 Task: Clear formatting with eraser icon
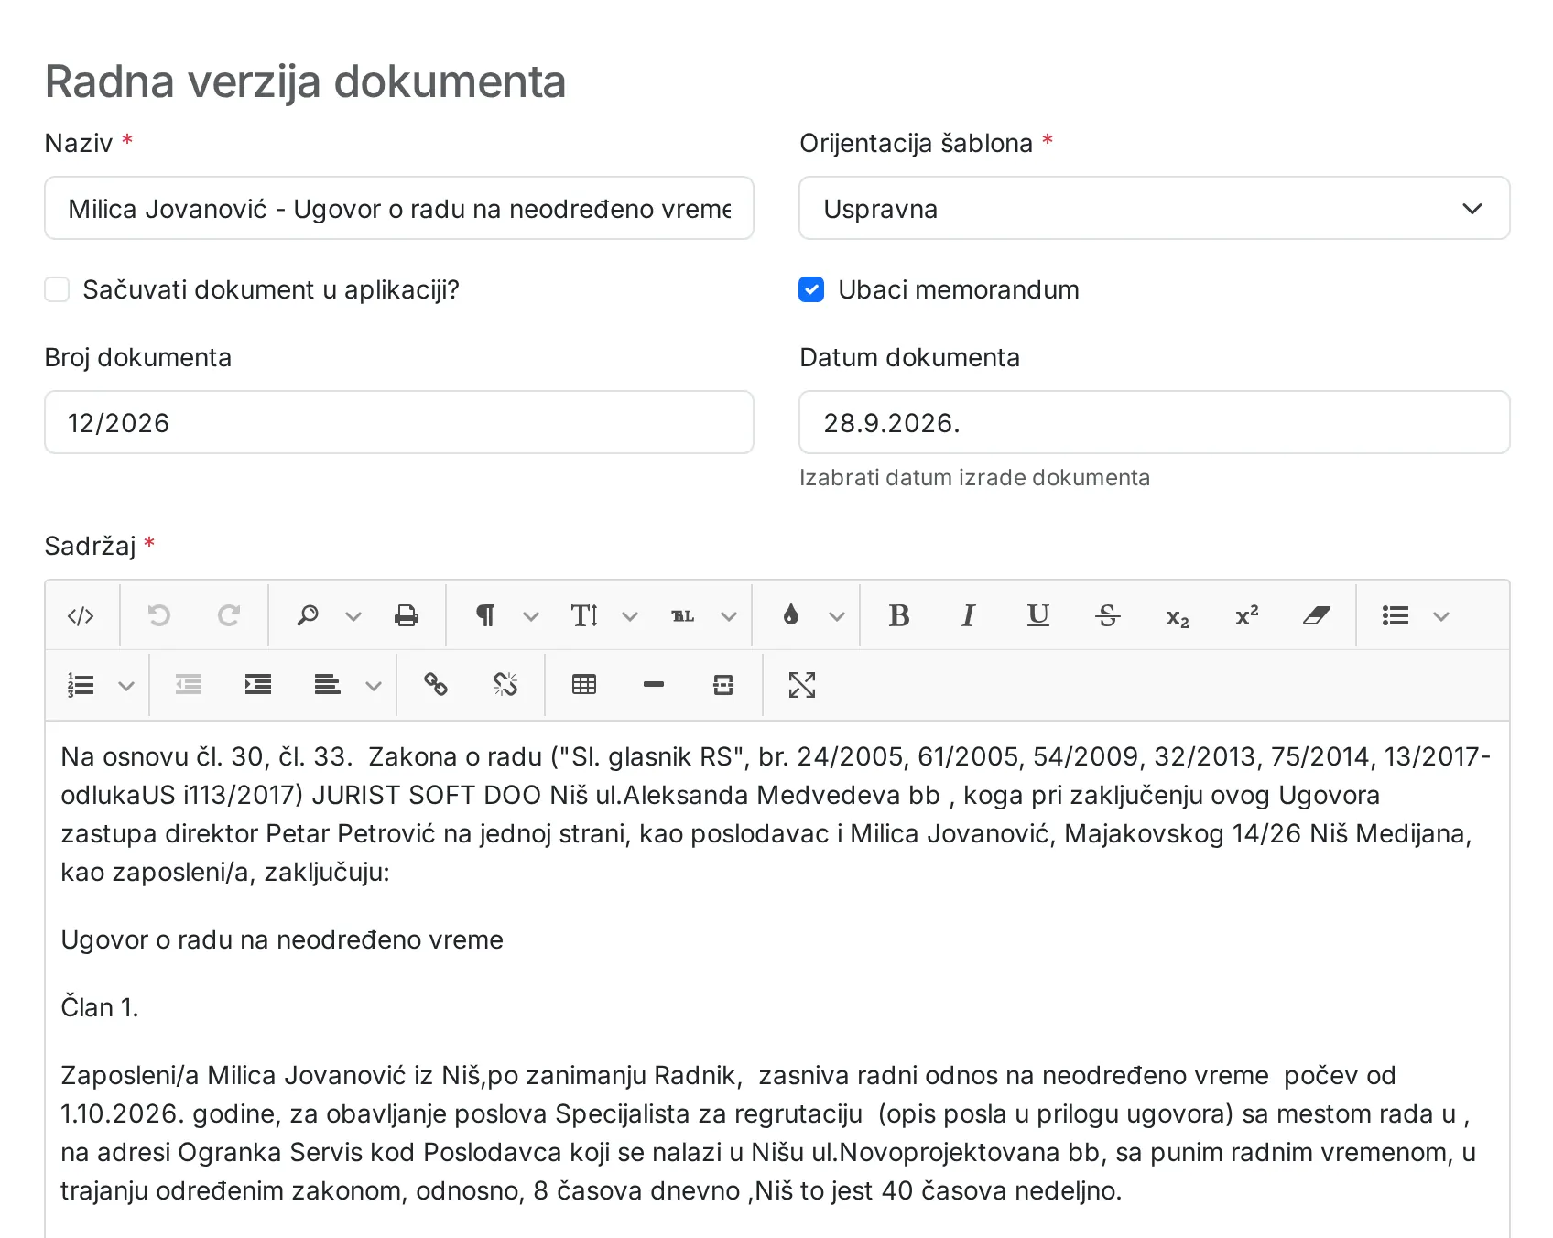tap(1317, 615)
